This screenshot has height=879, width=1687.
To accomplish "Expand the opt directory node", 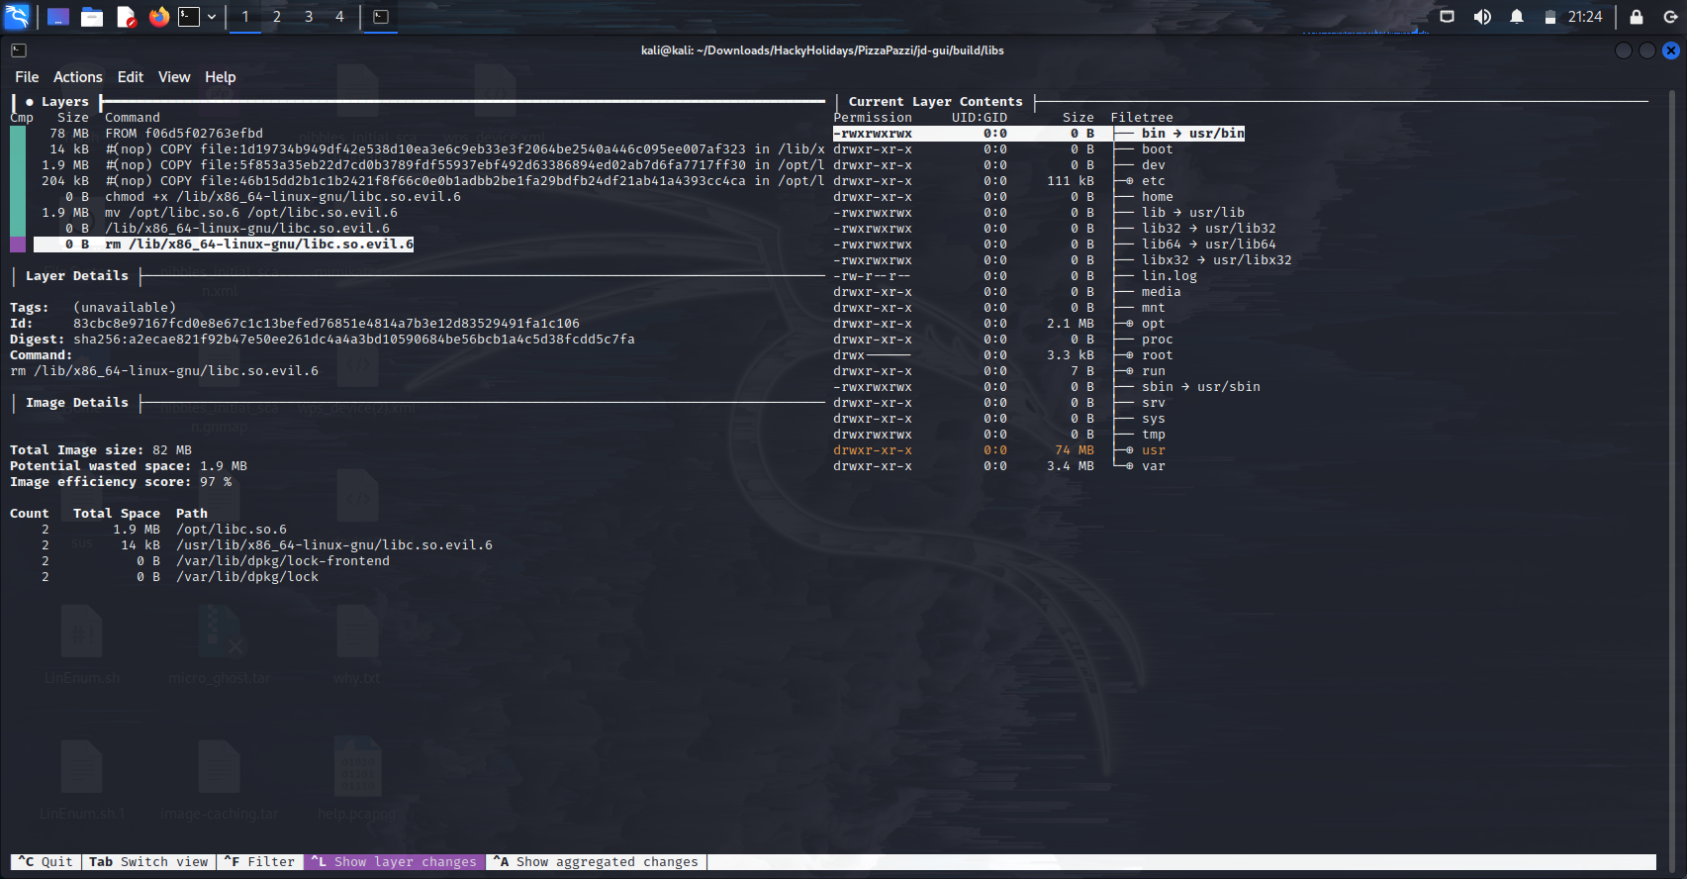I will click(x=1129, y=324).
